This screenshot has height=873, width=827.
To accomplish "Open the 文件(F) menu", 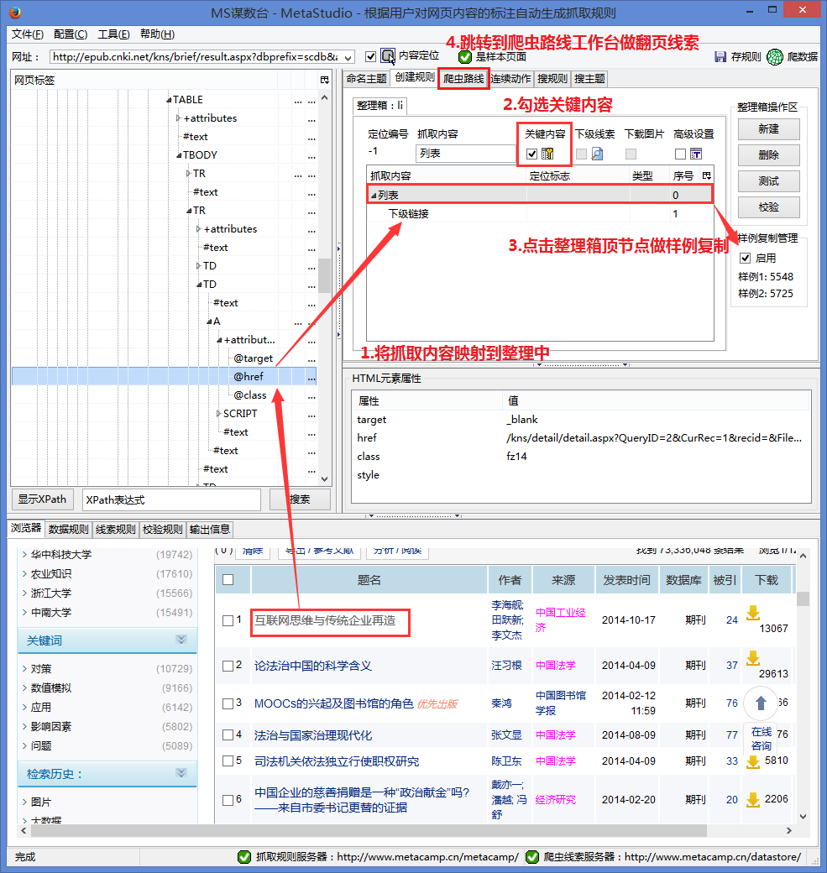I will pos(28,34).
